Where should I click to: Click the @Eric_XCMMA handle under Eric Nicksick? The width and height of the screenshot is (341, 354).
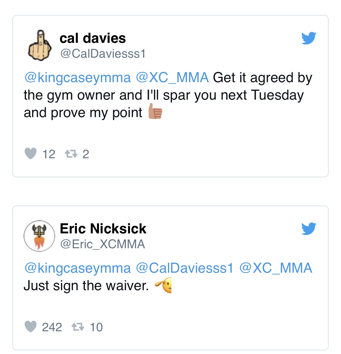[x=102, y=244]
